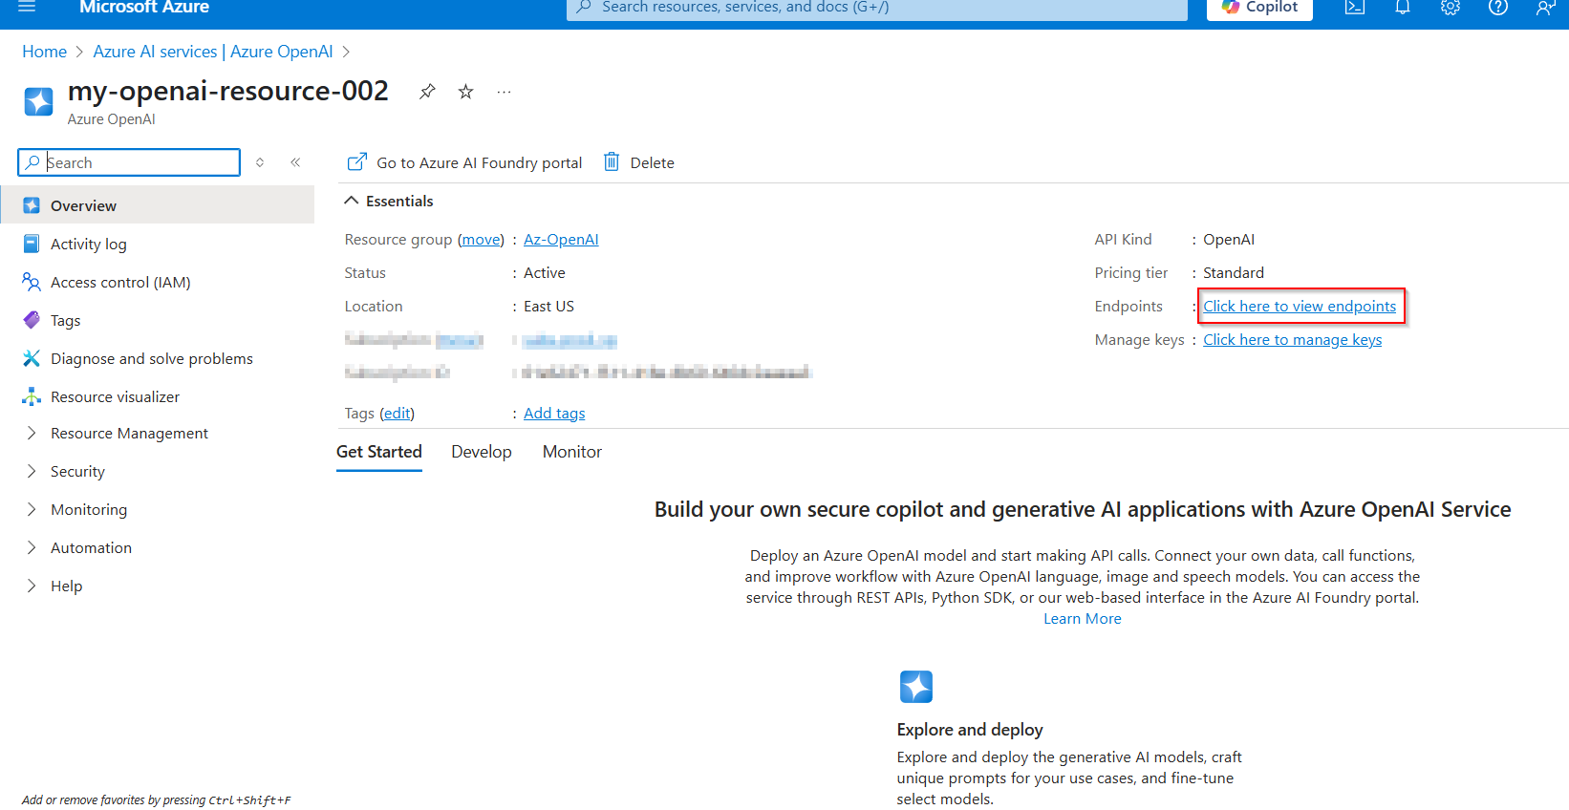Viewport: 1569px width, 810px height.
Task: Open Cloud Shell from the top bar
Action: (1355, 8)
